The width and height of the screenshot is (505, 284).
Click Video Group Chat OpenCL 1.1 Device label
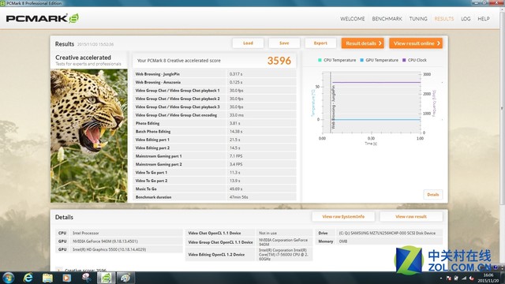click(221, 242)
